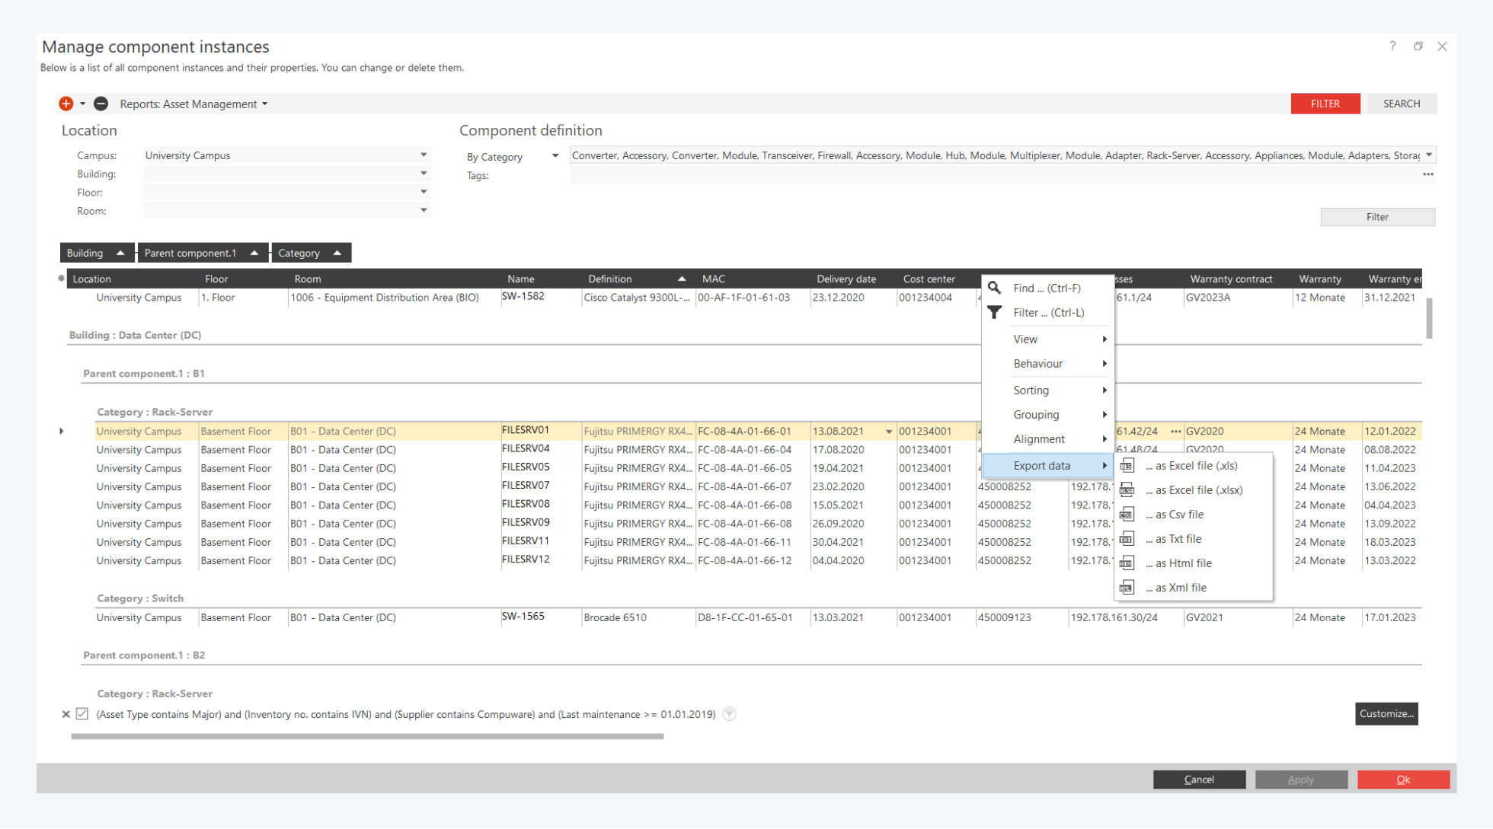Uncheck the active filter expression checkbox

click(x=82, y=714)
